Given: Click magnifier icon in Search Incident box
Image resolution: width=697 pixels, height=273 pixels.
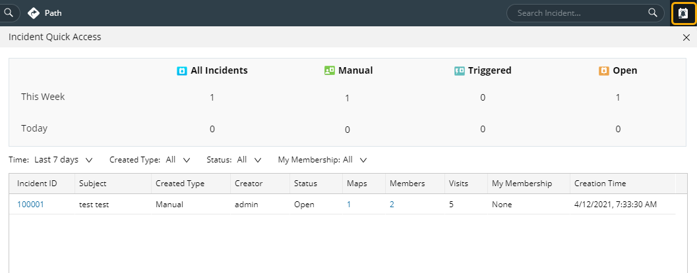Looking at the screenshot, I should pos(653,13).
